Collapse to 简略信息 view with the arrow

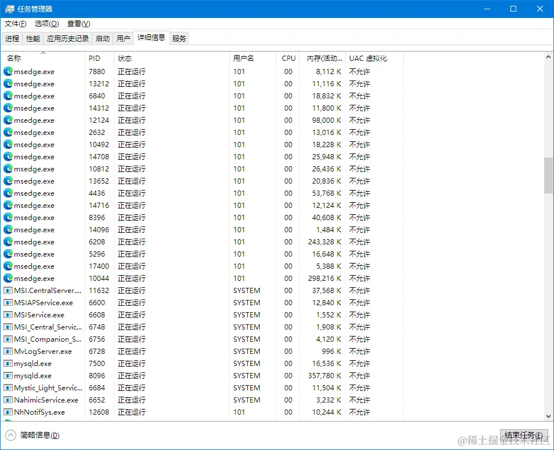pyautogui.click(x=10, y=435)
